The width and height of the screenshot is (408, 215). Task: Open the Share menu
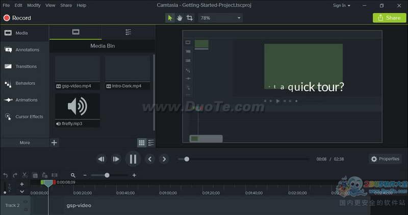point(66,6)
